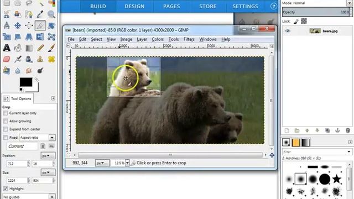354x199 pixels.
Task: Select the Ink tool
Action: pyautogui.click(x=29, y=59)
